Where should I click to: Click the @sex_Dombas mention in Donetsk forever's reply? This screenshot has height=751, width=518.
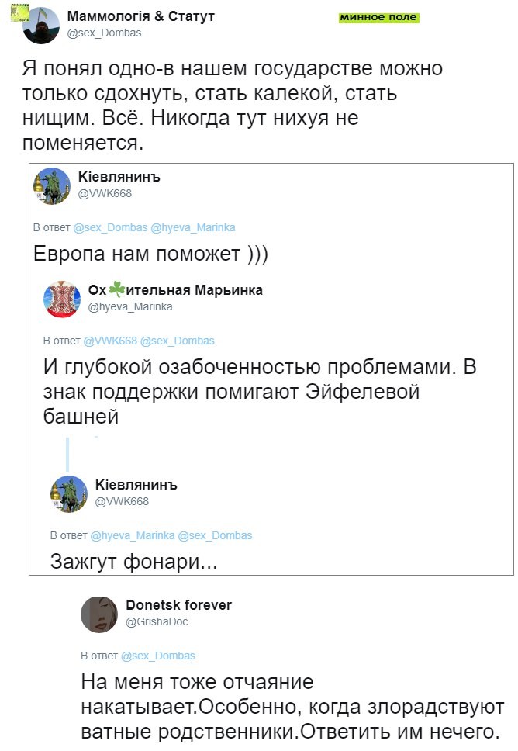[158, 656]
